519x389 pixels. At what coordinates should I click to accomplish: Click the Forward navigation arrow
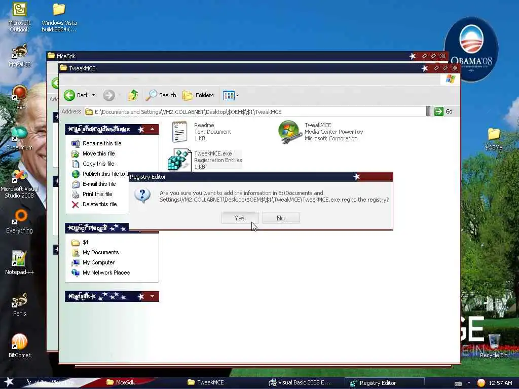pos(108,95)
